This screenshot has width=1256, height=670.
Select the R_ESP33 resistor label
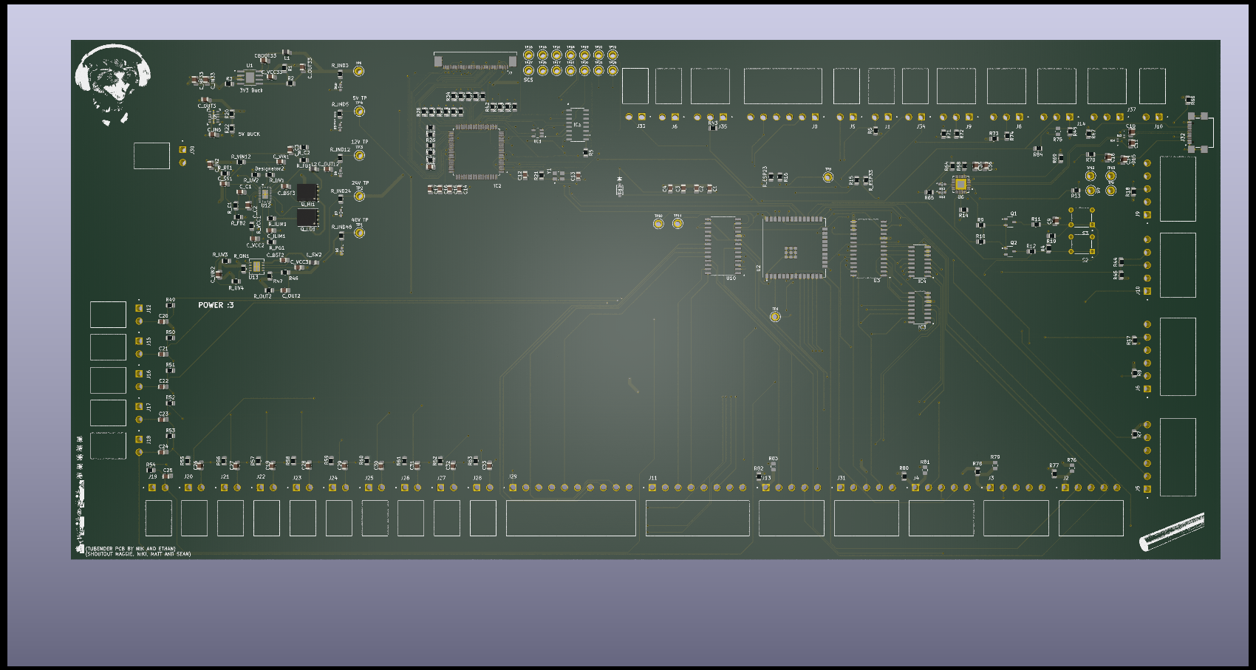point(872,181)
